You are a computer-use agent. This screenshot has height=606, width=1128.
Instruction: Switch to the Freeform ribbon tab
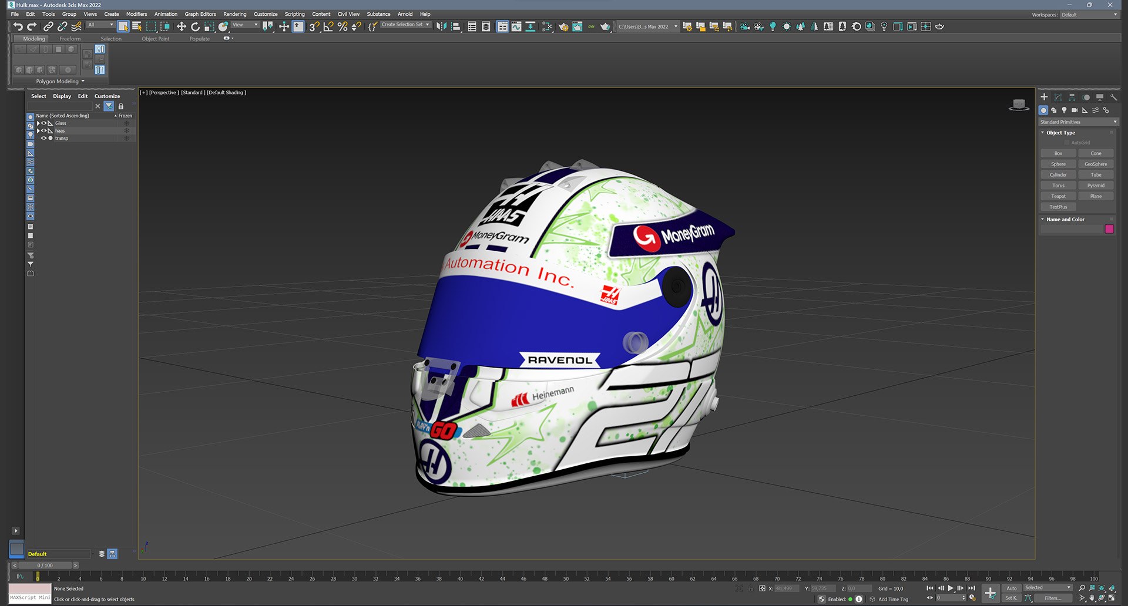70,39
